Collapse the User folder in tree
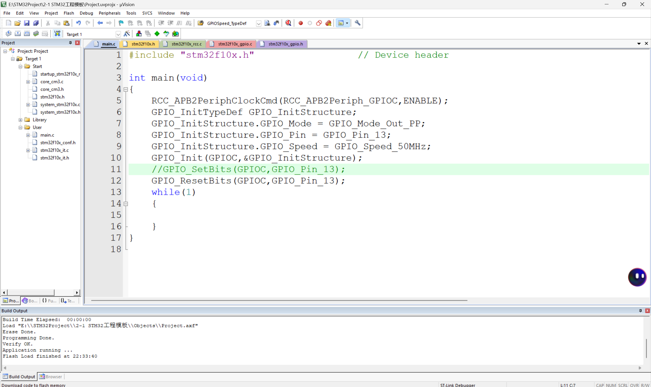The height and width of the screenshot is (387, 651). [20, 127]
